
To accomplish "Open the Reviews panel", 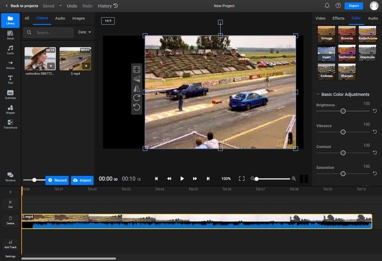I will tap(10, 177).
